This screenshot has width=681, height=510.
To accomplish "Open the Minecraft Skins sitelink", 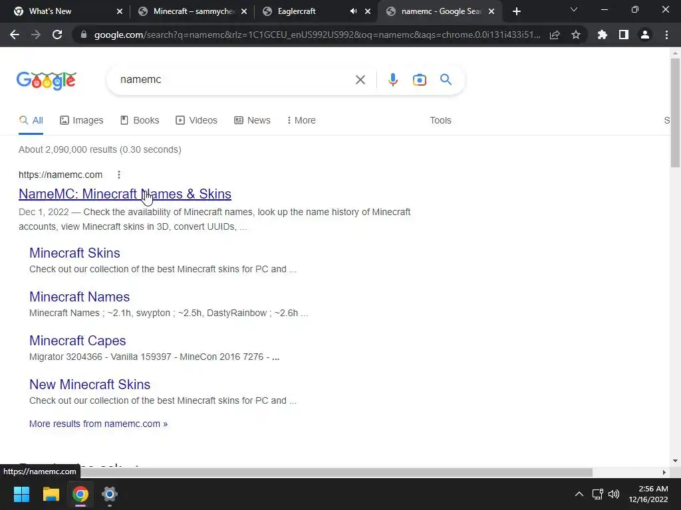I will click(x=74, y=253).
